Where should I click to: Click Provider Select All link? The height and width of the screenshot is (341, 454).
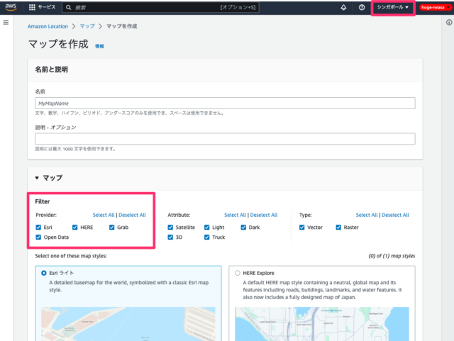[x=104, y=215]
